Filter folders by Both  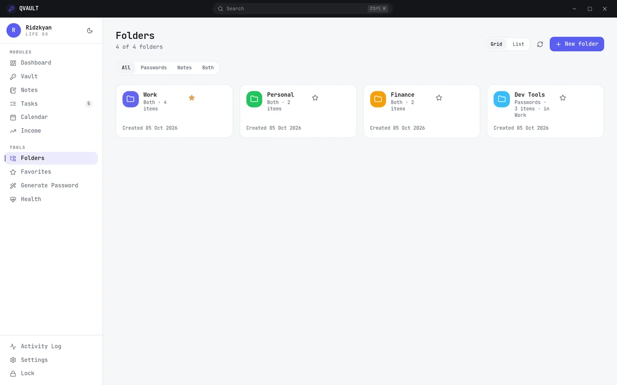pyautogui.click(x=208, y=68)
